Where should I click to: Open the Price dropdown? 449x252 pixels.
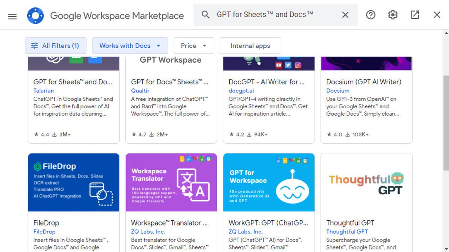tap(193, 46)
